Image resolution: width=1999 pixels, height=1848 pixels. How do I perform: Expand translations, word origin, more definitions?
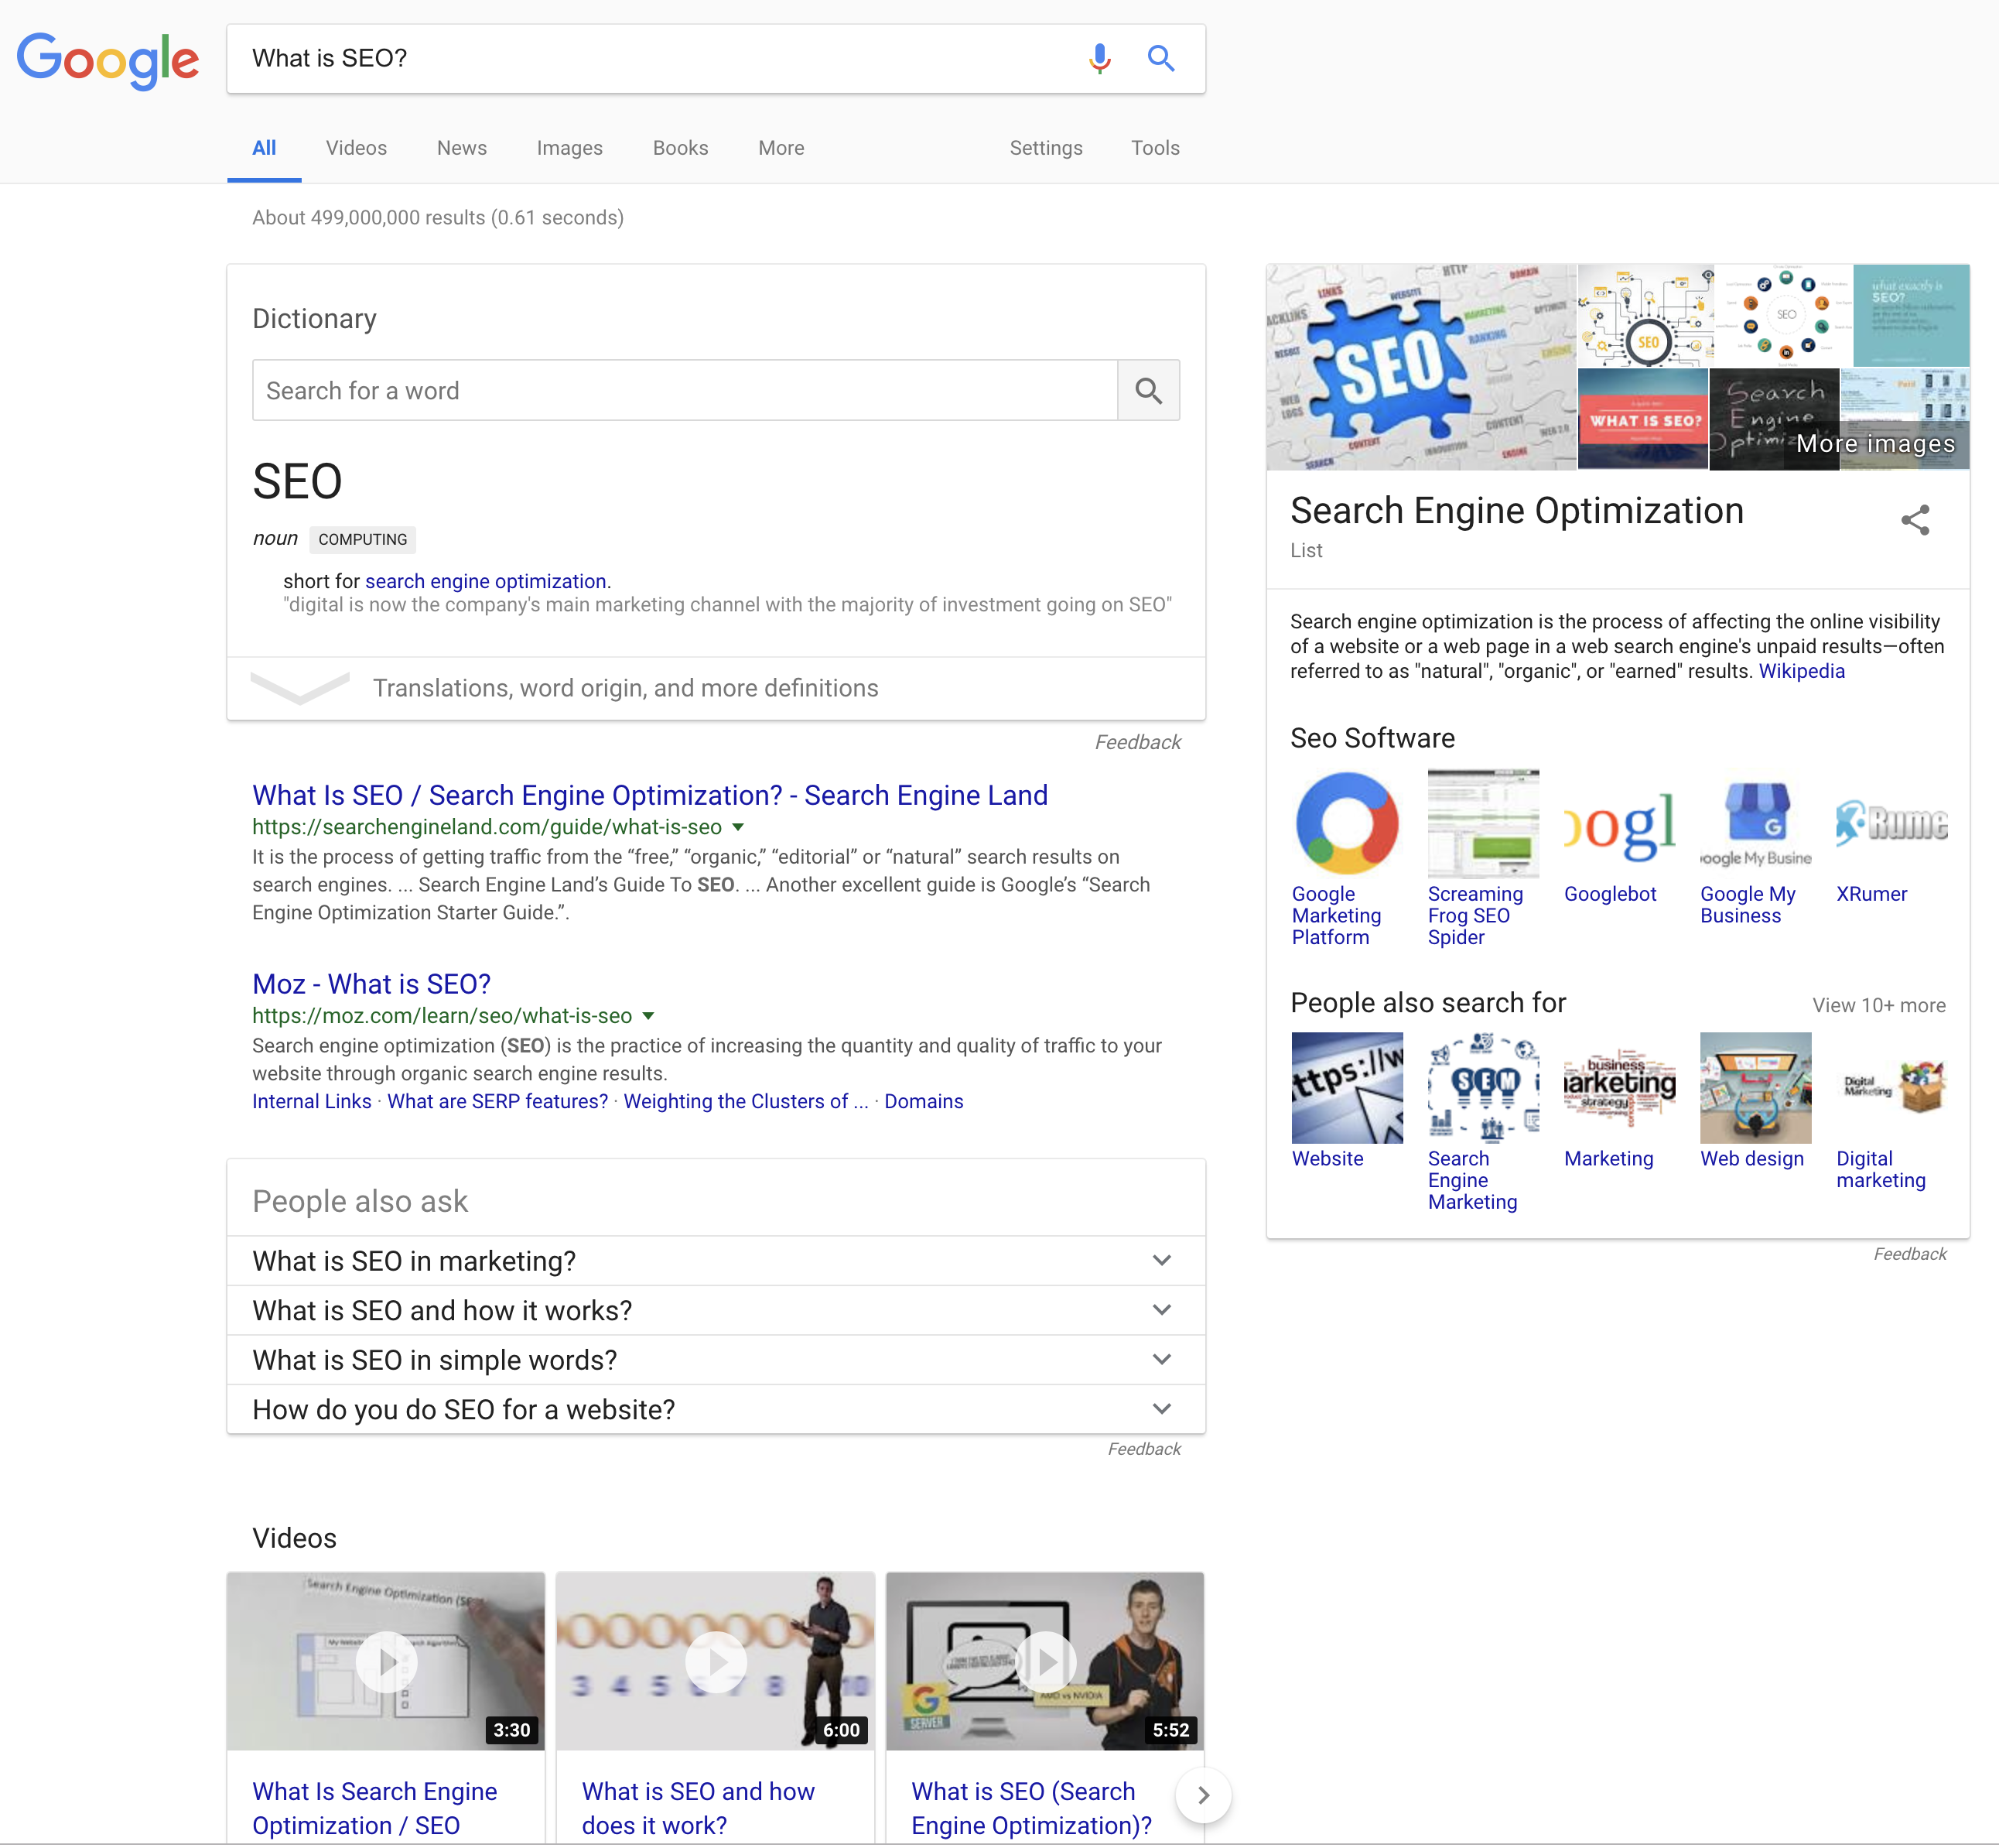coord(716,688)
